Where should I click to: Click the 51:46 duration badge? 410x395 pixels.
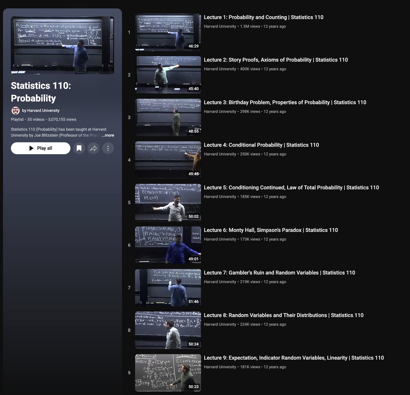[x=193, y=302]
